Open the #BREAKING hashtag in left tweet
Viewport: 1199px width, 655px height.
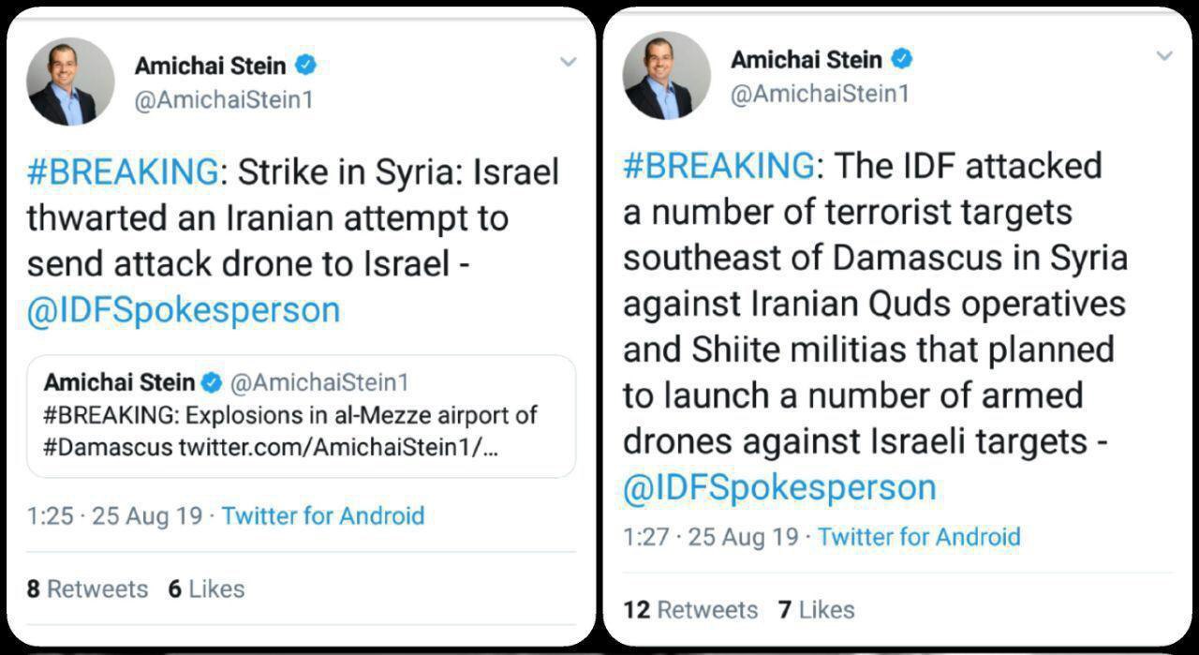click(x=122, y=172)
